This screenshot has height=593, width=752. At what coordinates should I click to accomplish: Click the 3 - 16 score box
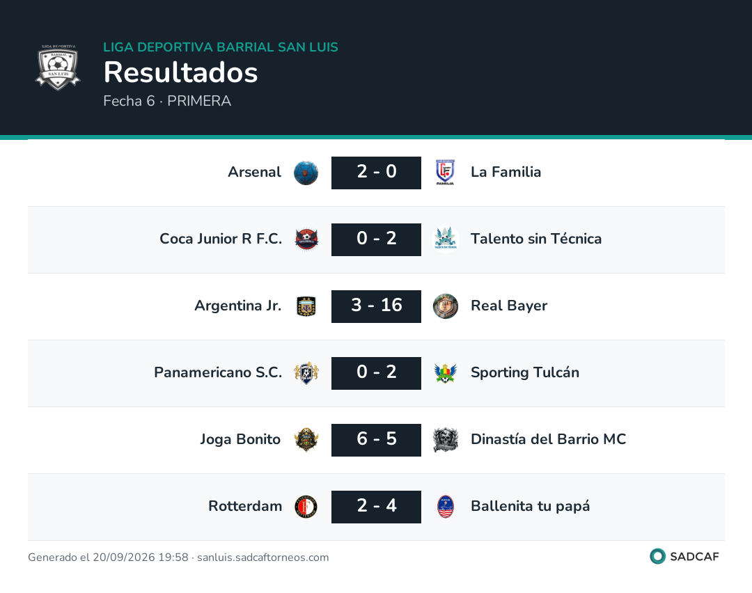coord(377,306)
